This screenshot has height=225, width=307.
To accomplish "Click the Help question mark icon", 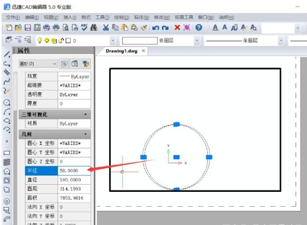I will (199, 28).
